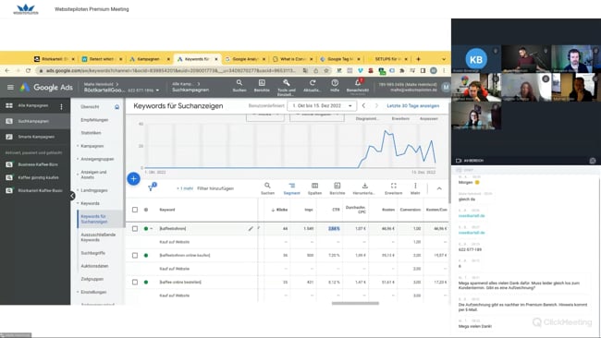Open the Mehr three-dot menu
Image resolution: width=601 pixels, height=338 pixels.
pos(415,188)
